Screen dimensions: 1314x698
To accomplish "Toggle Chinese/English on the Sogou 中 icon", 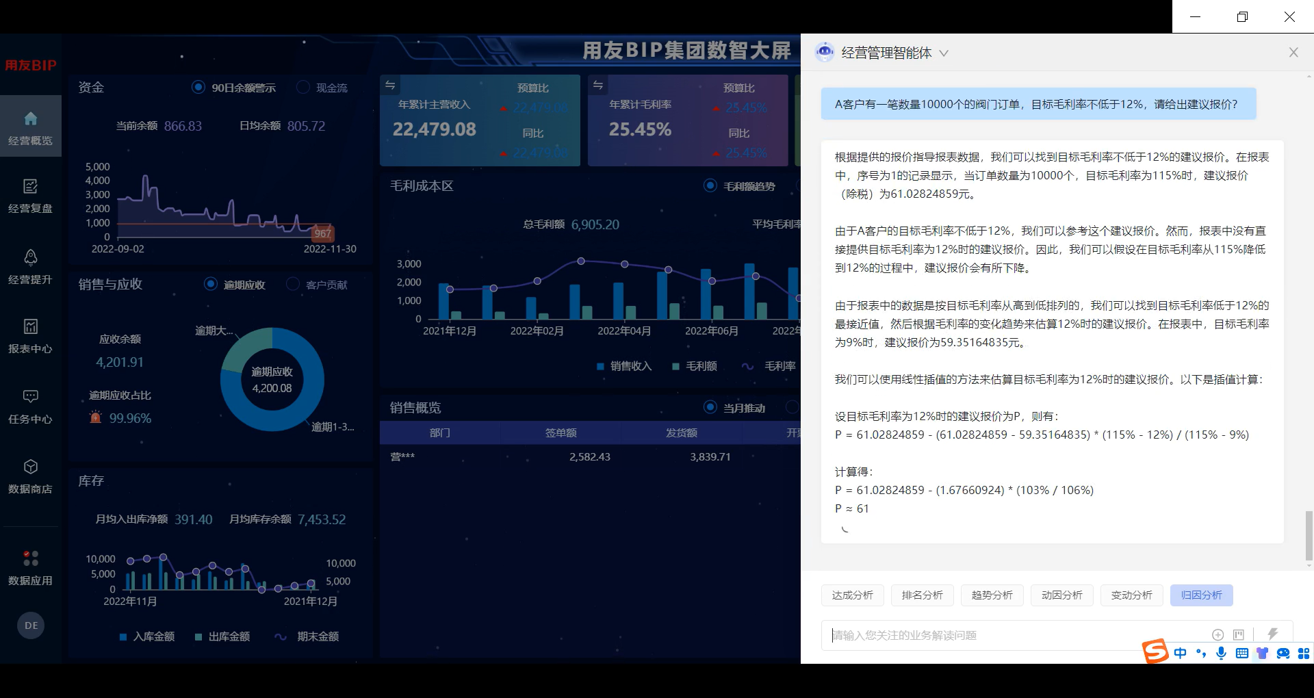I will pyautogui.click(x=1180, y=654).
